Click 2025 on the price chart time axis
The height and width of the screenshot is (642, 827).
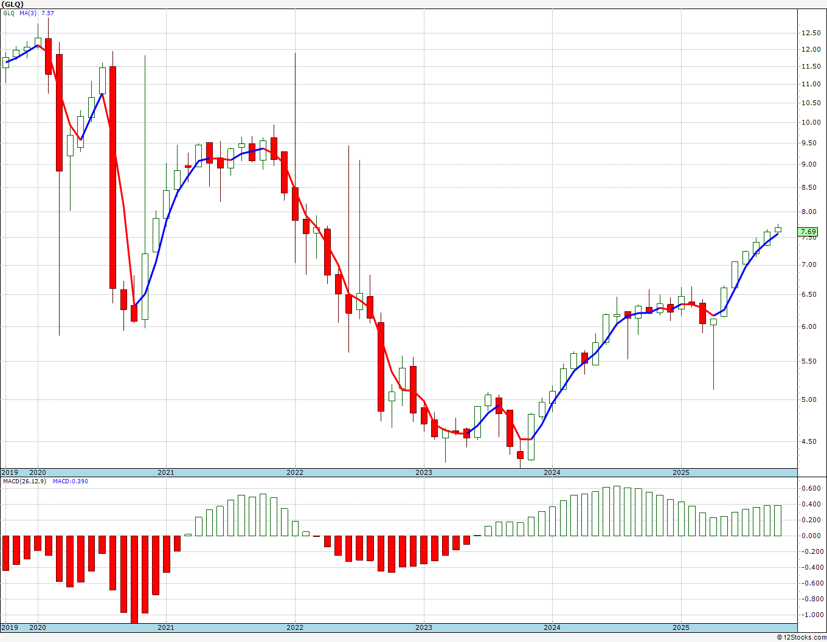click(681, 472)
